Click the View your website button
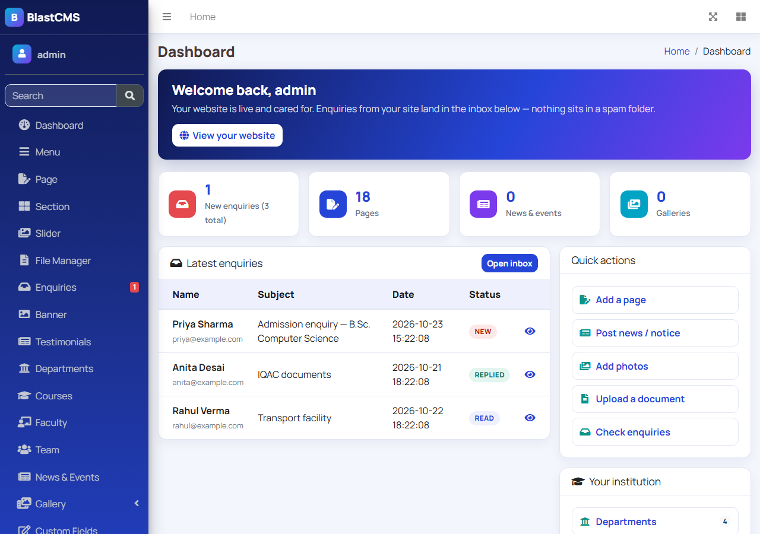 (227, 135)
